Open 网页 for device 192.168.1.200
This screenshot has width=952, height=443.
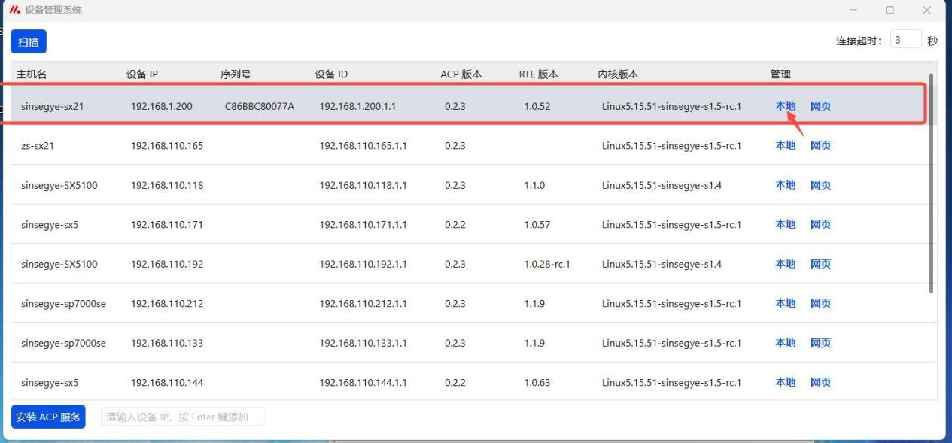820,106
